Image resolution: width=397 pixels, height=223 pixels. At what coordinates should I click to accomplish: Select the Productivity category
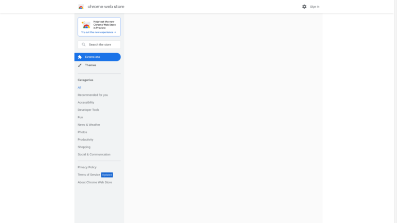[x=85, y=139]
